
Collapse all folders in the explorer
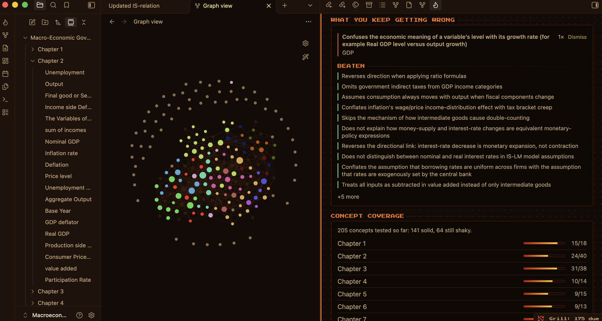84,22
